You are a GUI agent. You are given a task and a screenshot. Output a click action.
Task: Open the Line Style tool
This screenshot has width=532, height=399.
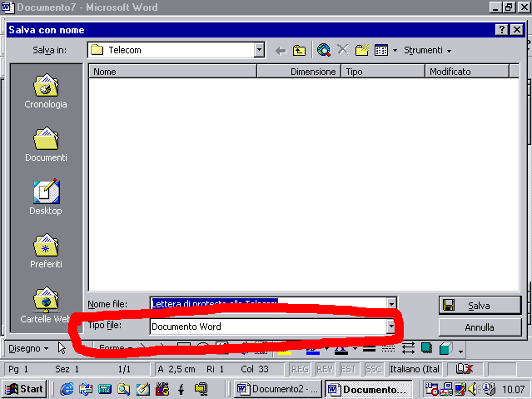pos(369,348)
